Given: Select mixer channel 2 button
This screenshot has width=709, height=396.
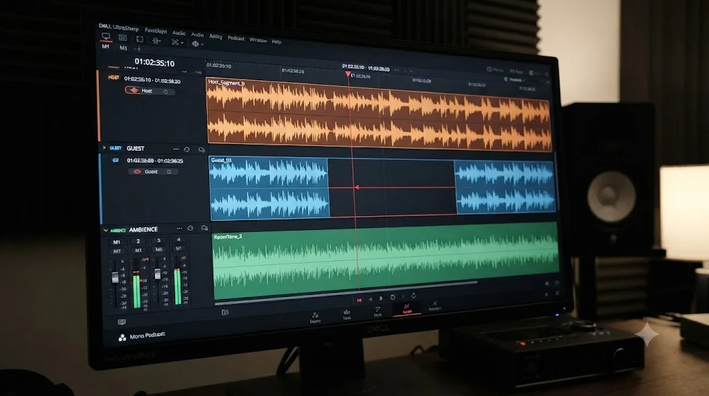Looking at the screenshot, I should (138, 241).
